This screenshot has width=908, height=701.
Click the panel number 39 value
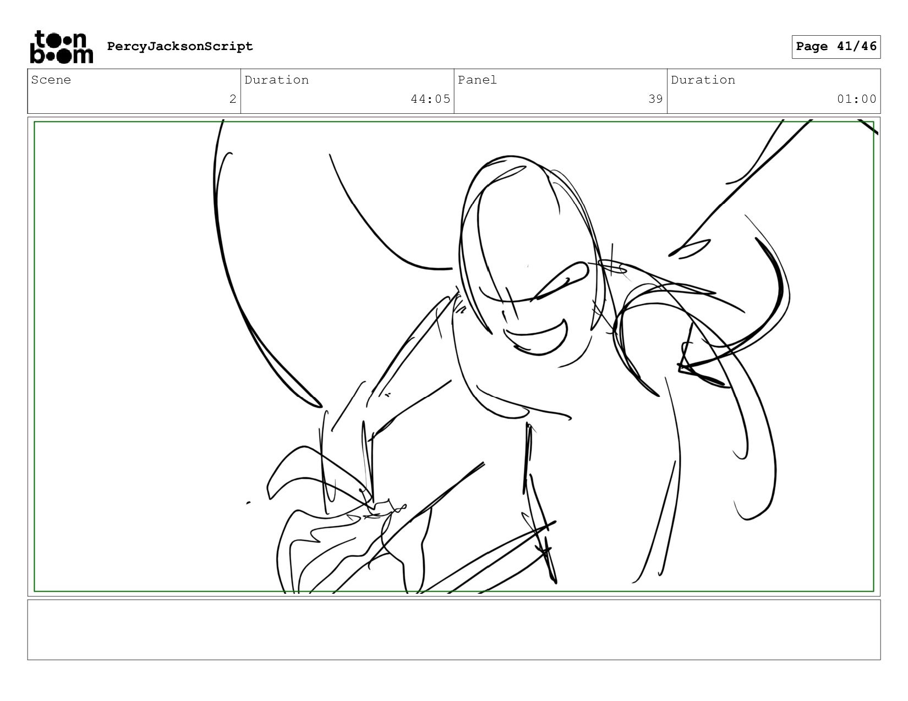click(655, 99)
